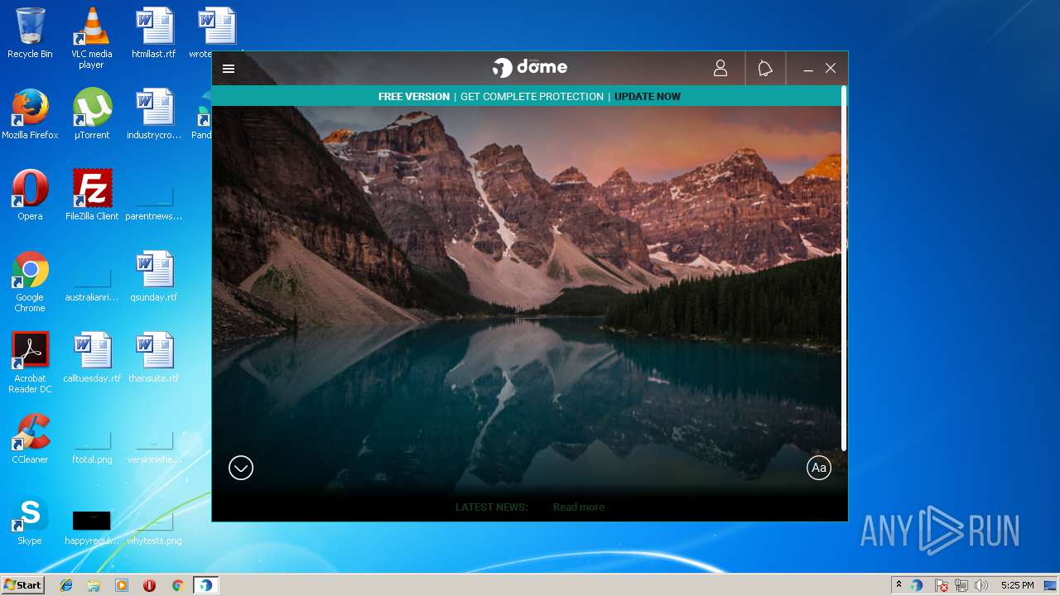Select the Google Chrome desktop shortcut
This screenshot has height=596, width=1060.
tap(30, 281)
